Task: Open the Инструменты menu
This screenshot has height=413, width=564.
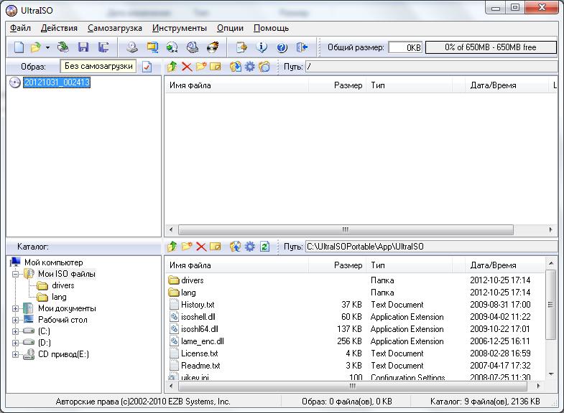Action: click(x=180, y=28)
